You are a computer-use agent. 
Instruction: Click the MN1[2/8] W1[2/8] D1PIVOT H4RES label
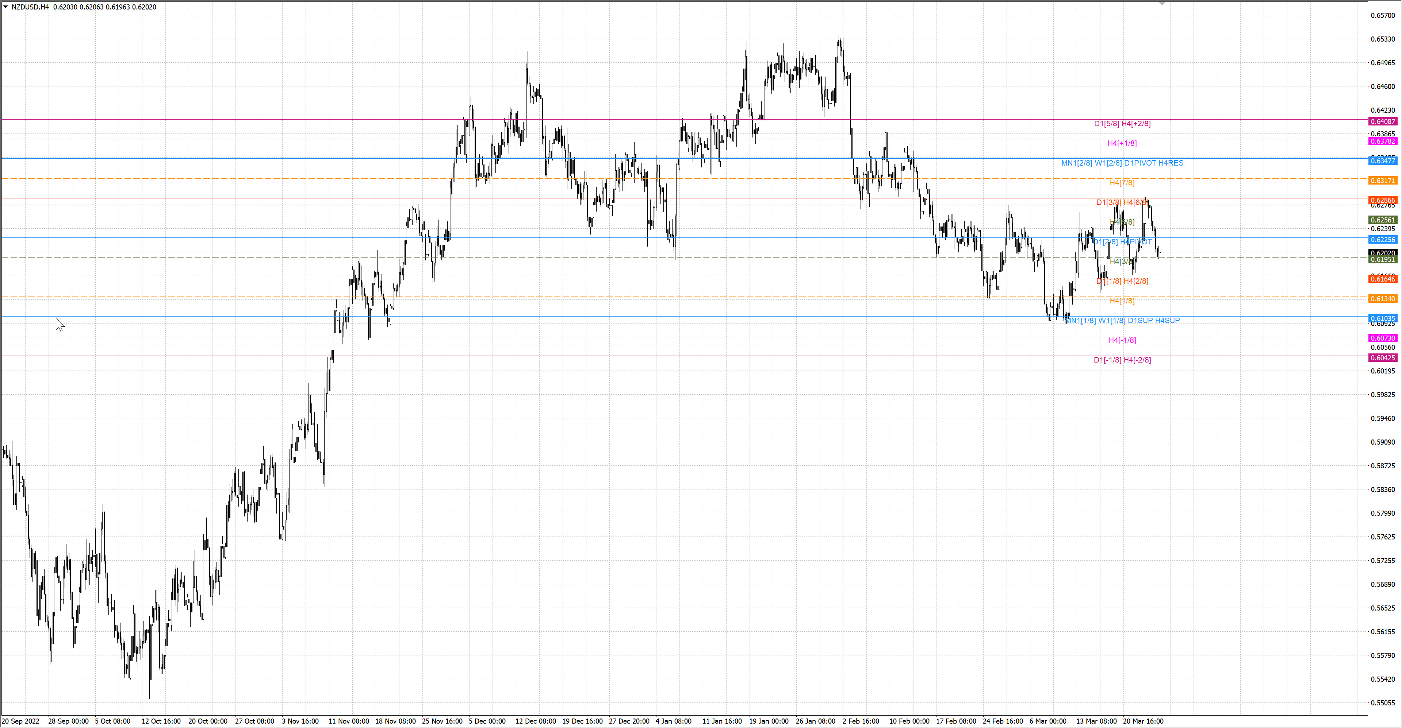pyautogui.click(x=1122, y=163)
